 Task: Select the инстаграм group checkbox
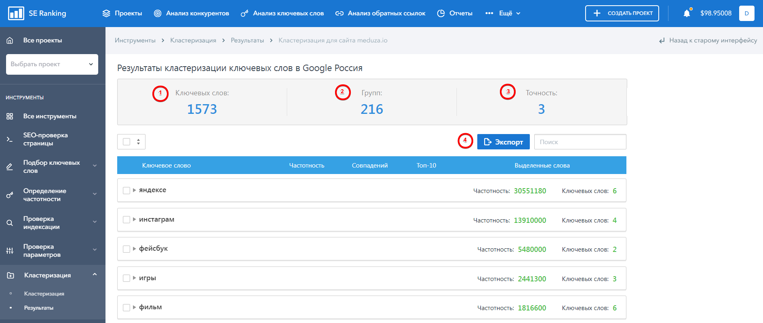126,220
